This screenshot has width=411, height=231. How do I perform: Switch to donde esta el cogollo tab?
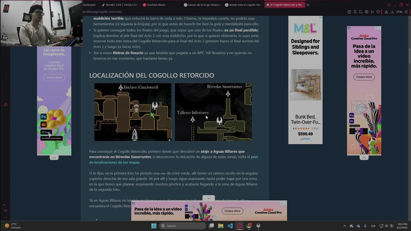[244, 5]
